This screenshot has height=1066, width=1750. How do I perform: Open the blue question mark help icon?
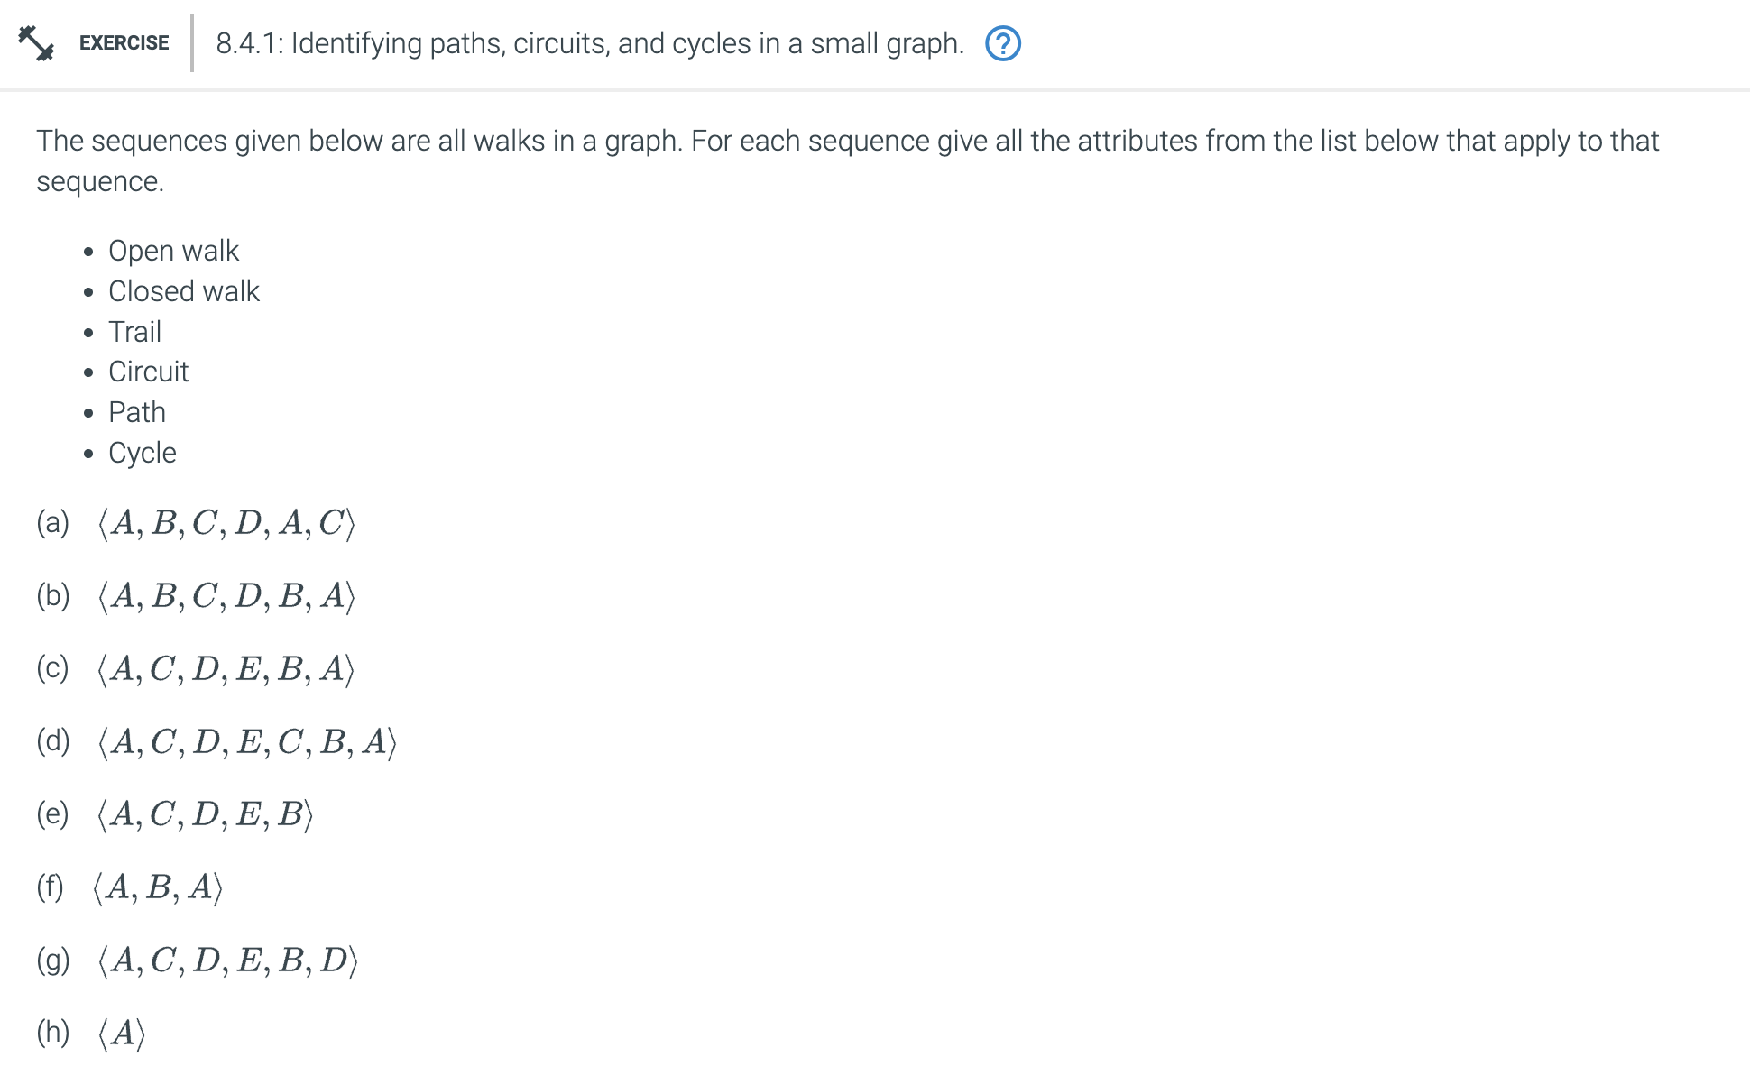(1002, 43)
